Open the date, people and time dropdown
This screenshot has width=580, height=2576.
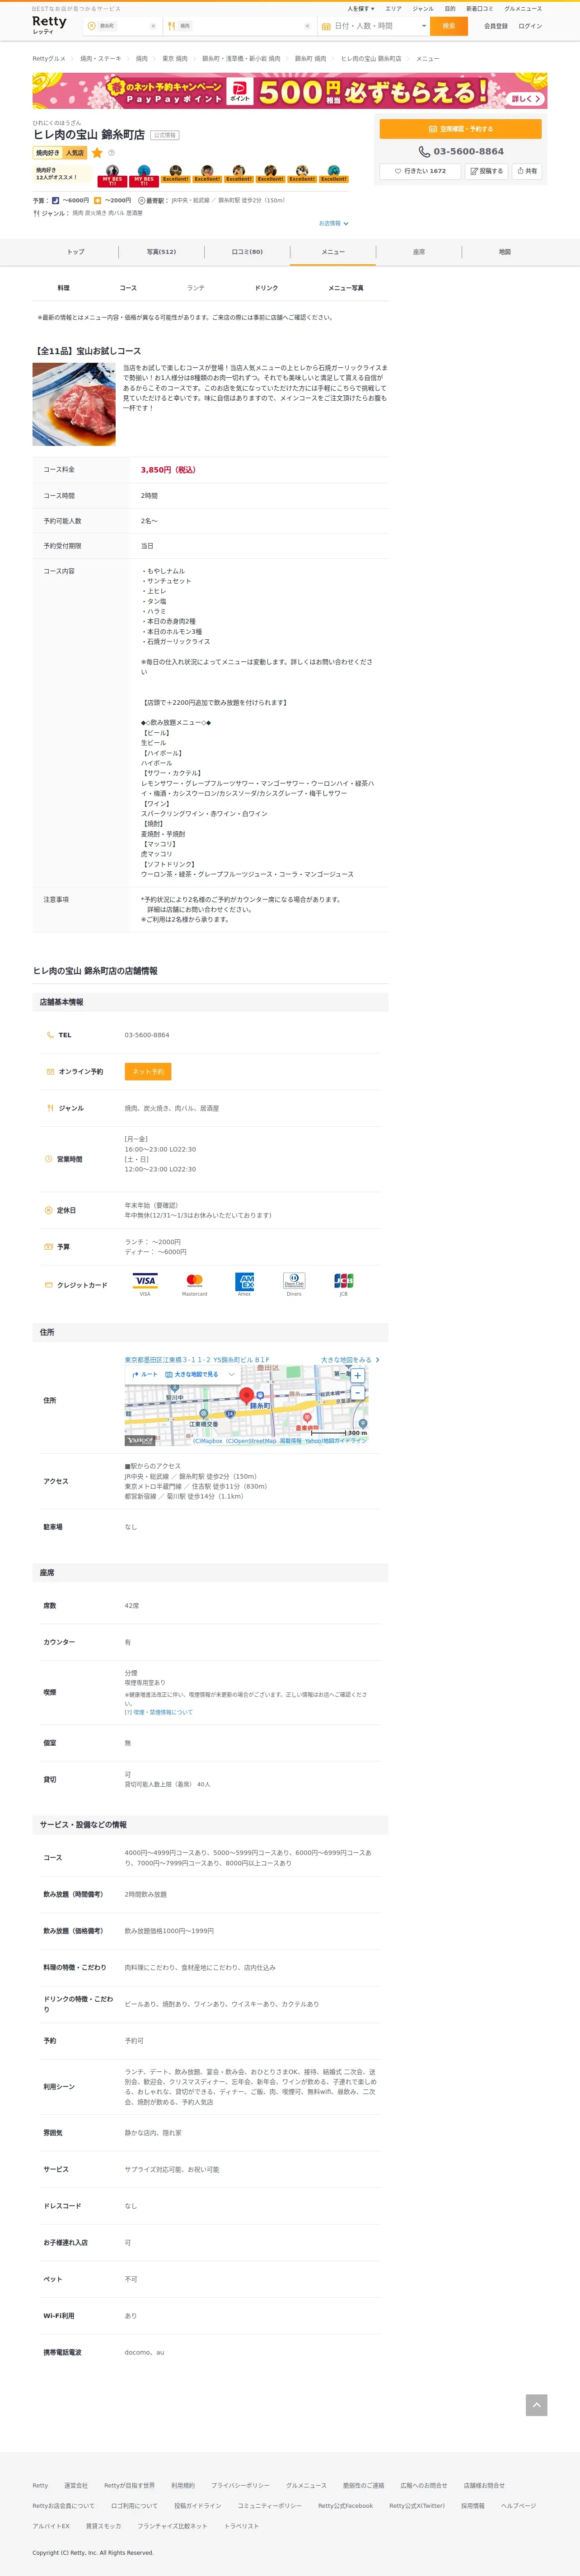373,26
